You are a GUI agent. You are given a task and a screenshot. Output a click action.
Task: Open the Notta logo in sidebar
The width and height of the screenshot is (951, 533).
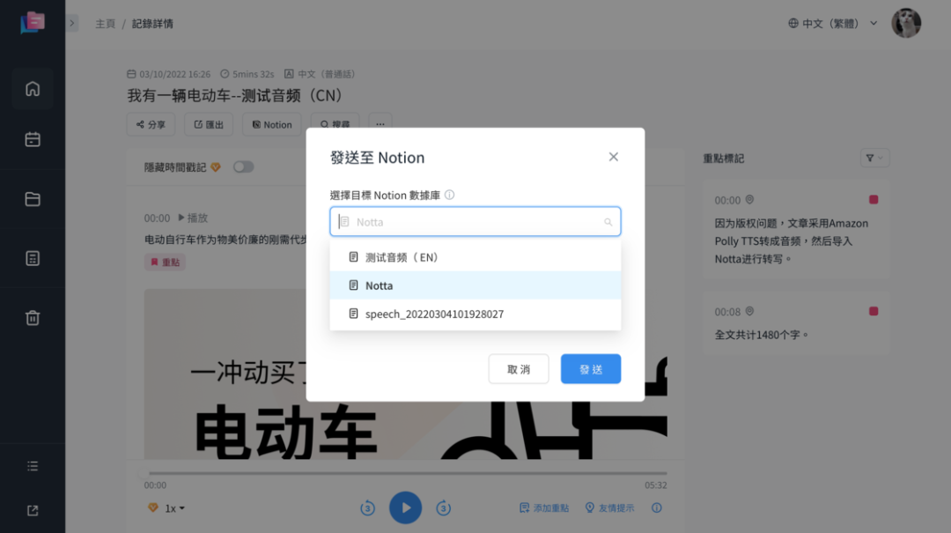pyautogui.click(x=33, y=23)
